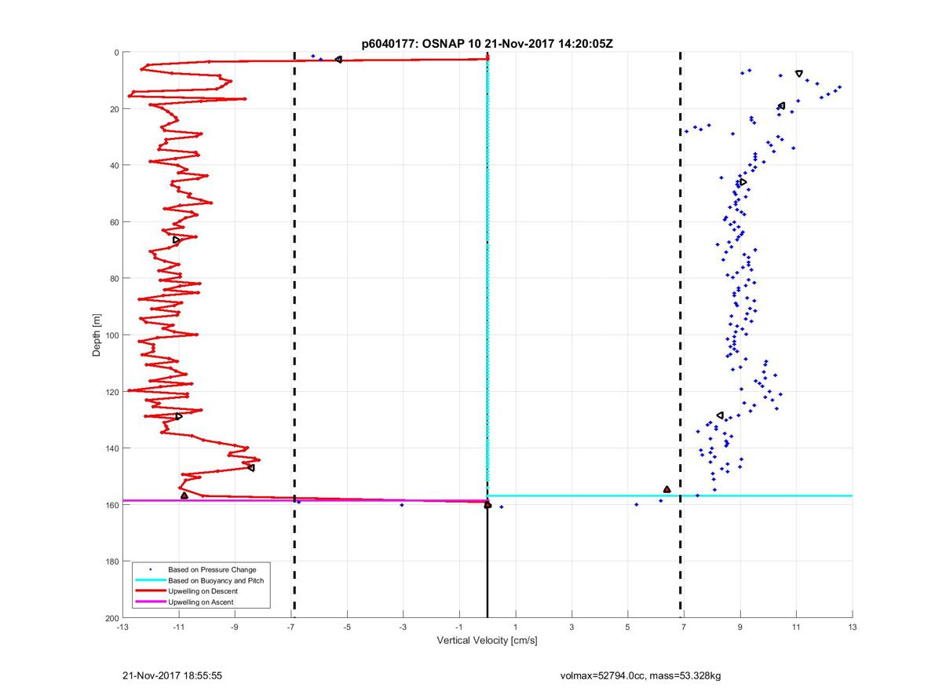Viewport: 942px width, 695px height.
Task: Click the right black dashed vertical line
Action: coord(680,334)
